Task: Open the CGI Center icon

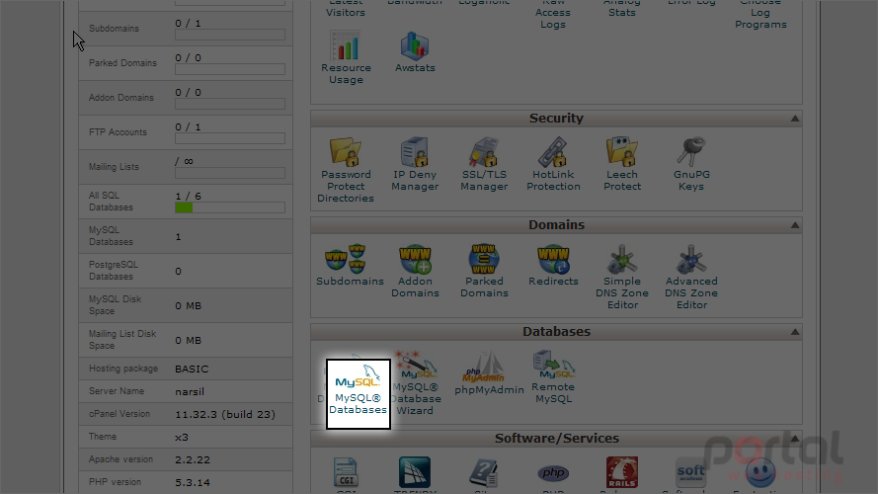Action: [x=346, y=474]
